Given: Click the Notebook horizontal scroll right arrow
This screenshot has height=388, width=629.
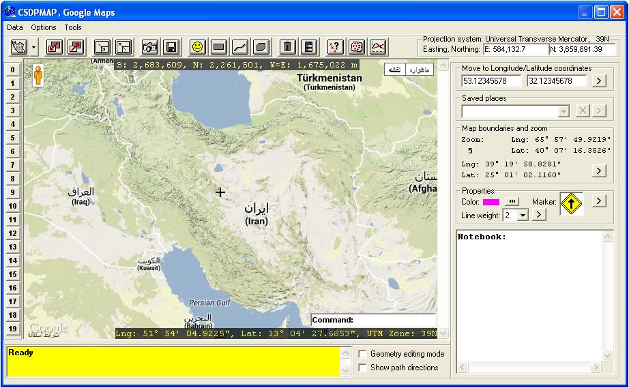Looking at the screenshot, I should coord(596,367).
